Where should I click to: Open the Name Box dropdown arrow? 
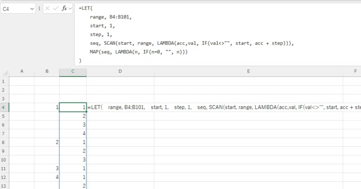point(32,9)
